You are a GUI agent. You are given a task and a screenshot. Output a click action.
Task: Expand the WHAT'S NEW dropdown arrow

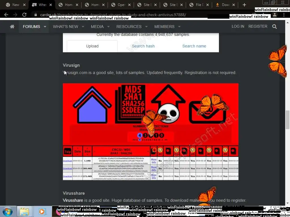click(83, 27)
